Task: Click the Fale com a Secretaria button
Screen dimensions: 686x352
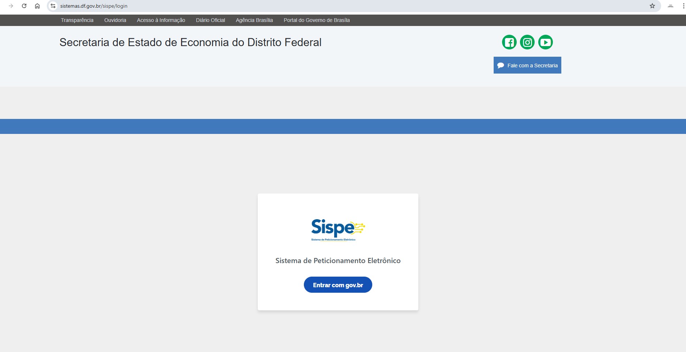Action: tap(527, 65)
